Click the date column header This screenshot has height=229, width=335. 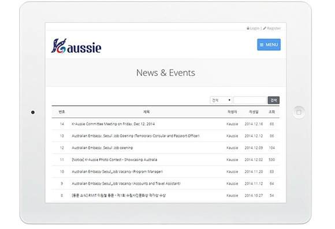(x=254, y=112)
